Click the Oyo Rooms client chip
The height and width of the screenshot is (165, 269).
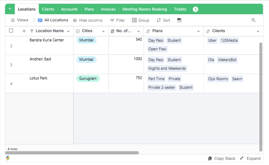(218, 79)
